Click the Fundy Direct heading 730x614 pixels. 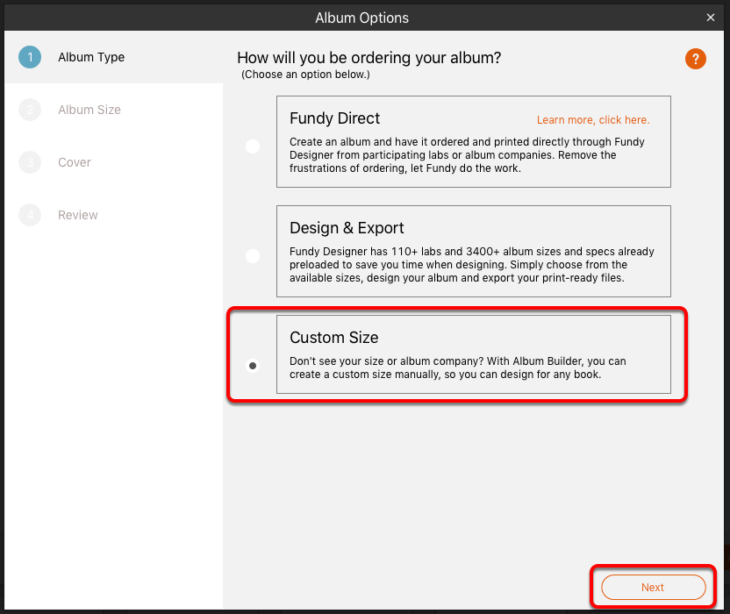click(x=335, y=118)
